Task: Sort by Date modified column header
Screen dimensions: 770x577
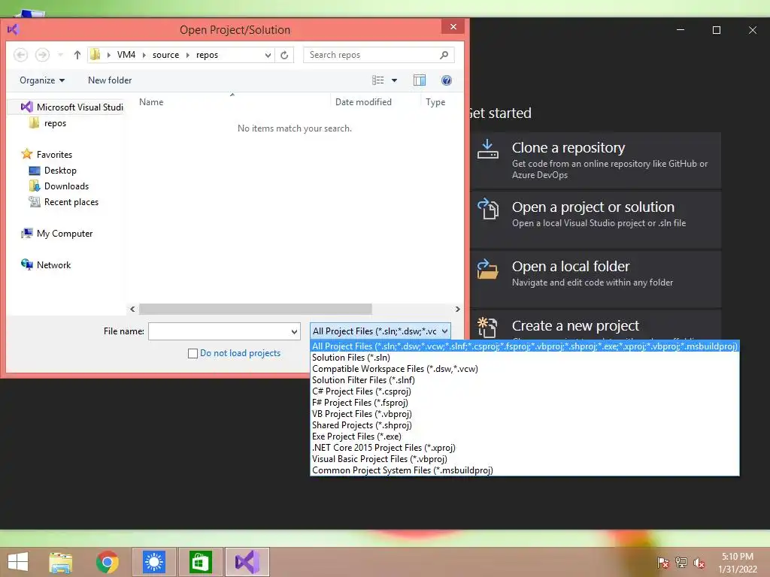Action: click(375, 102)
